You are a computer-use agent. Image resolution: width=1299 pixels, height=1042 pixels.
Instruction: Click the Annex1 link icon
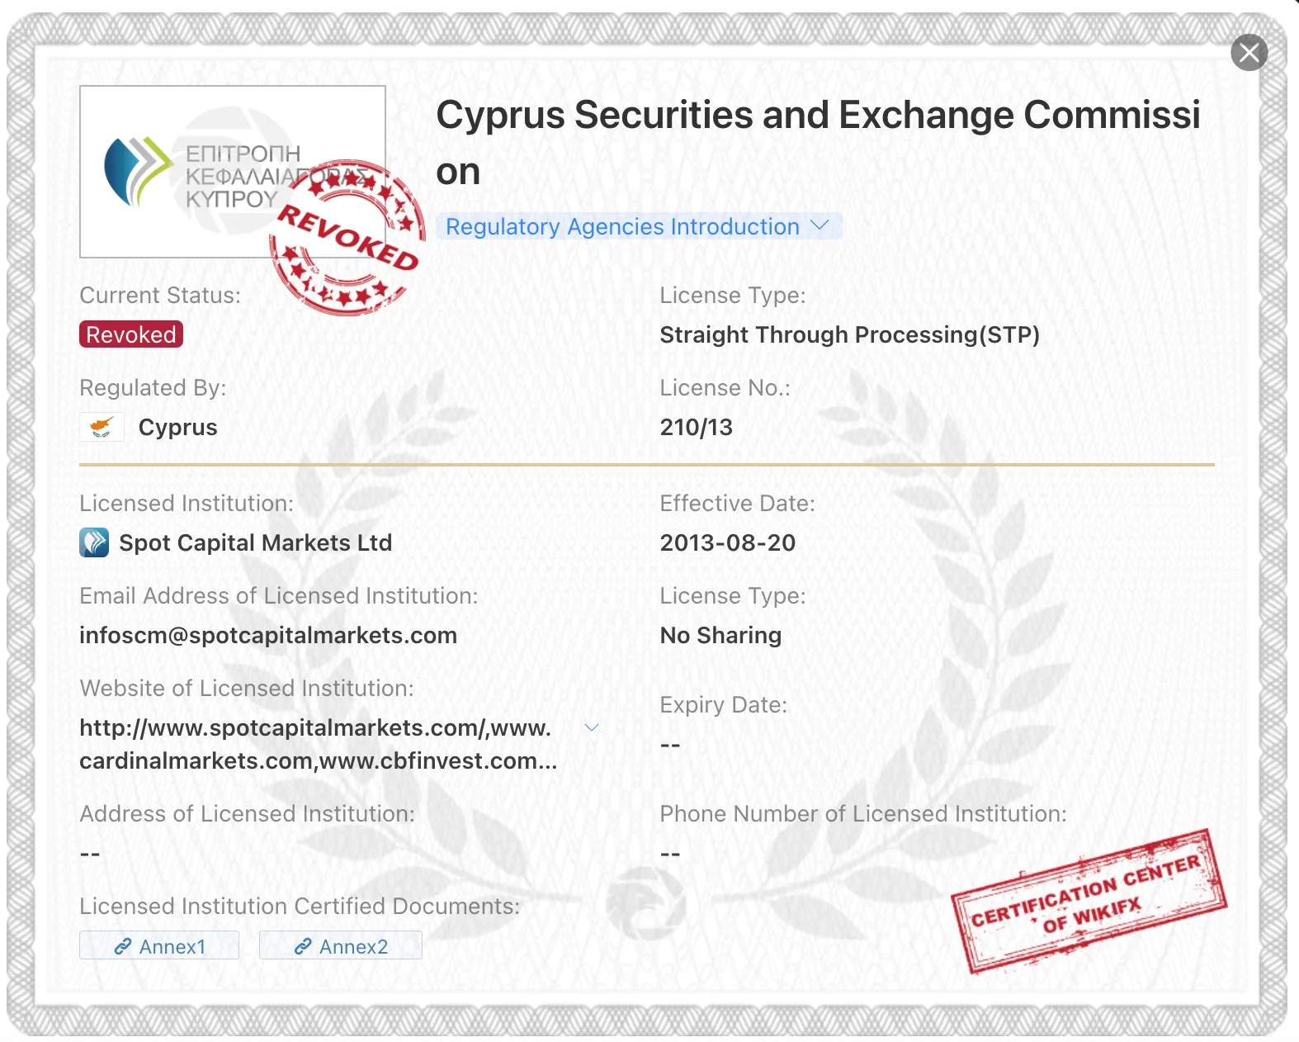pos(123,946)
